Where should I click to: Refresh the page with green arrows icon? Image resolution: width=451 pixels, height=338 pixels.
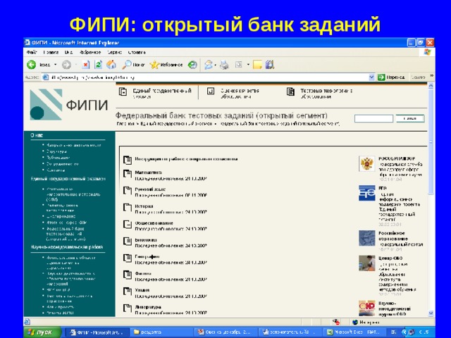point(98,65)
